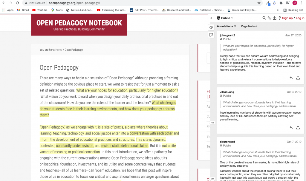
Task: Open the Public group dropdown
Action: tap(225, 18)
